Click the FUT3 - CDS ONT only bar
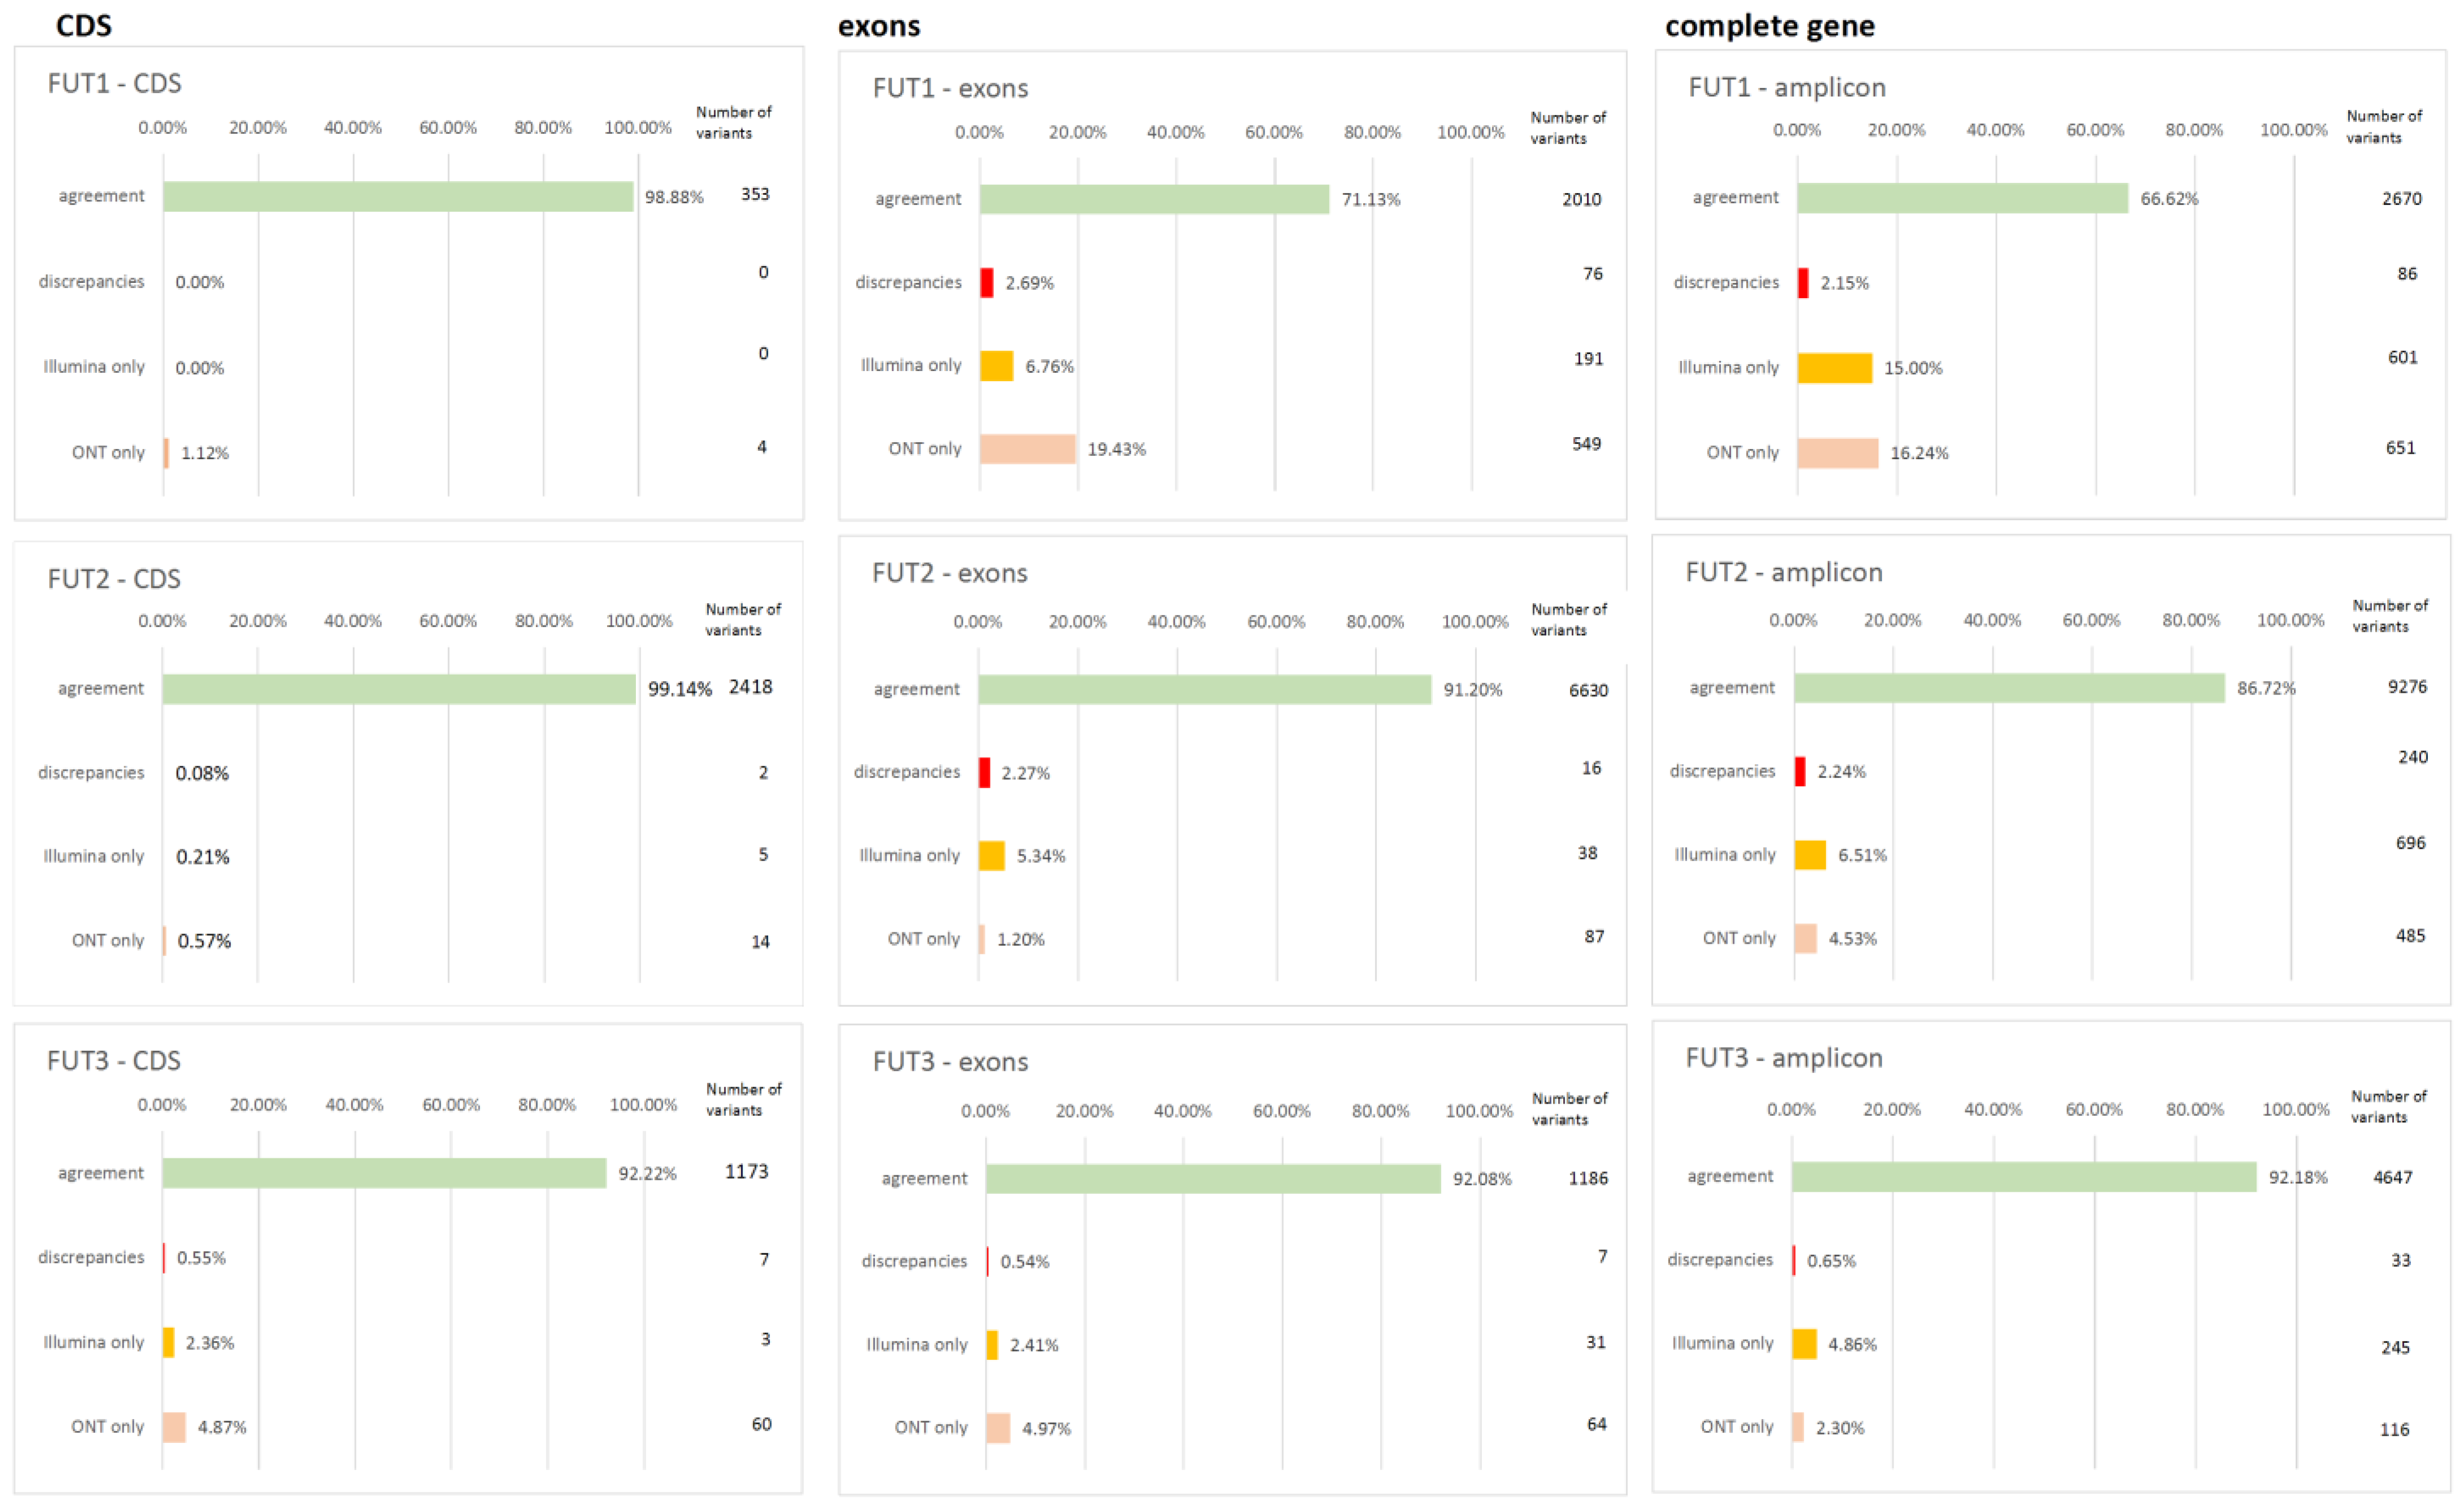 pyautogui.click(x=174, y=1427)
